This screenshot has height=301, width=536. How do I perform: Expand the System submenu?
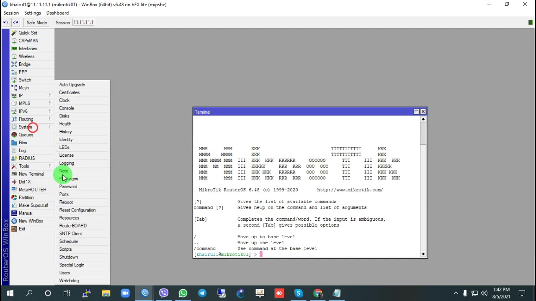pyautogui.click(x=49, y=127)
